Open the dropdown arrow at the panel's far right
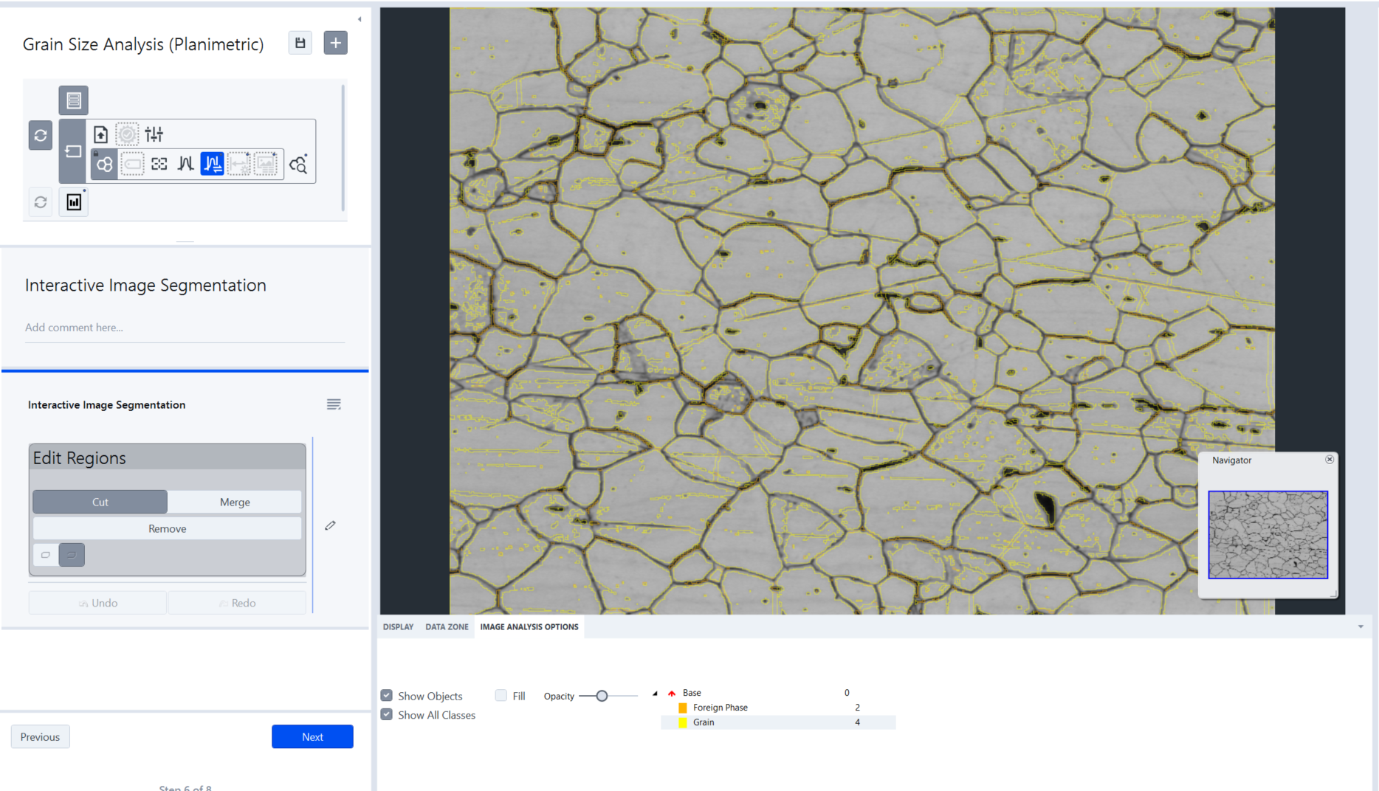Screen dimensions: 1379x791 1361,626
